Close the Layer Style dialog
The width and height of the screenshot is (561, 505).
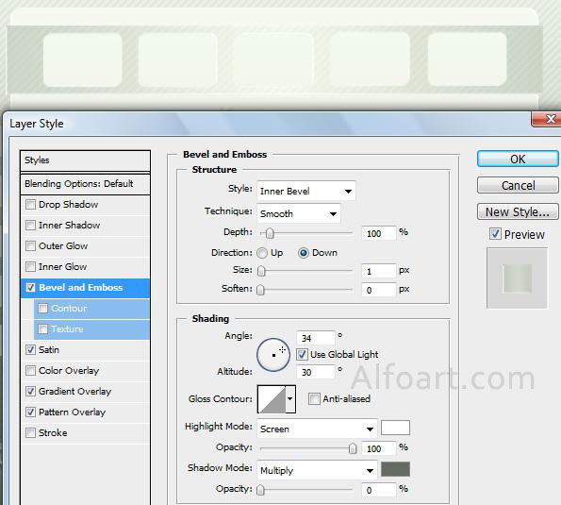(x=548, y=119)
